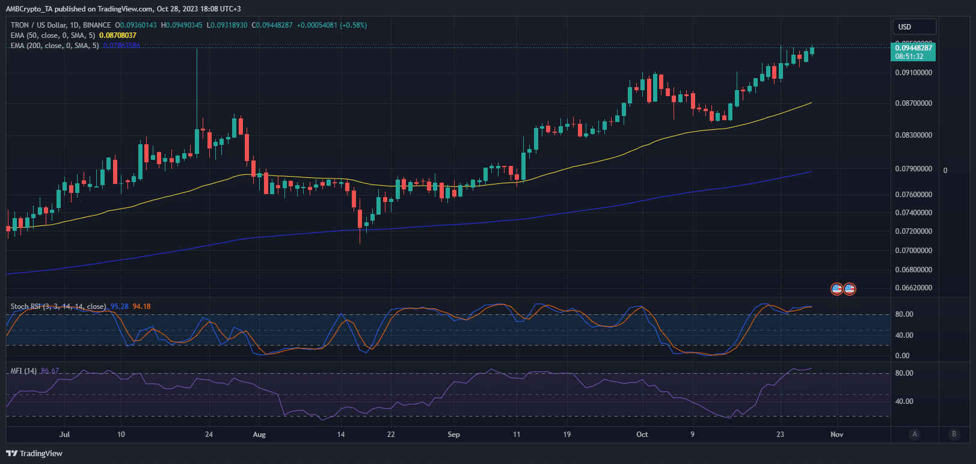This screenshot has width=976, height=464.
Task: Click the Aug label on the time axis
Action: point(259,435)
